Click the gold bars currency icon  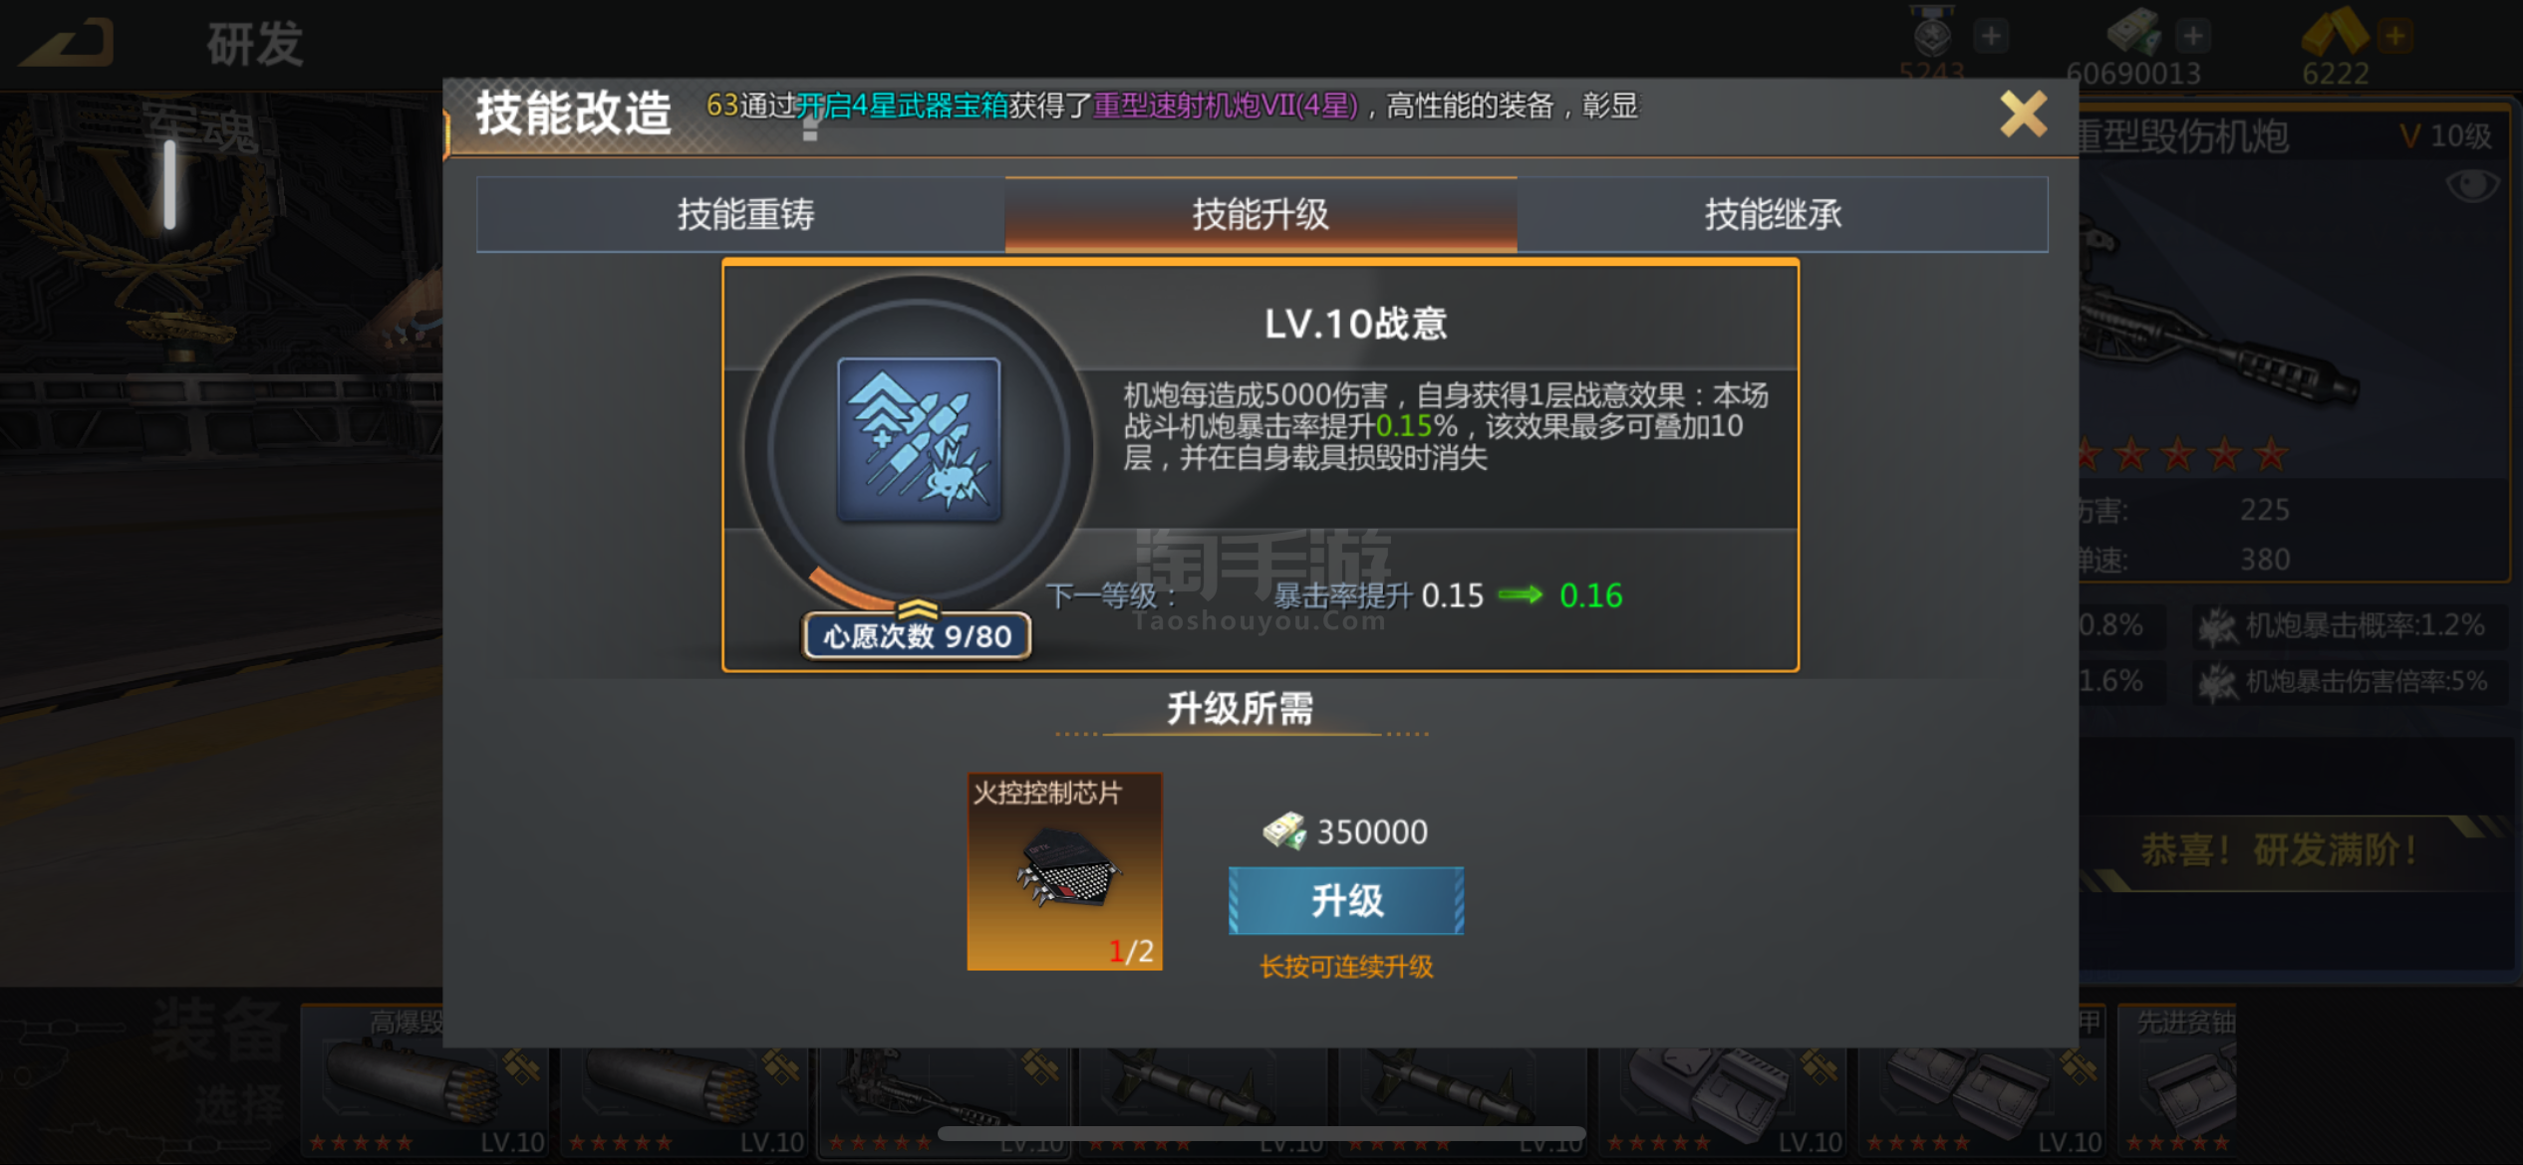[x=2335, y=32]
